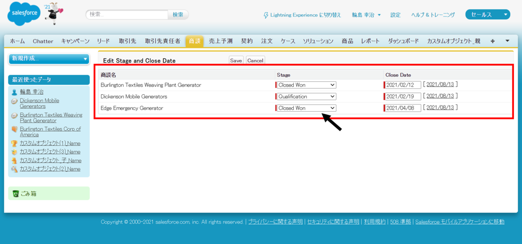This screenshot has height=244, width=522.
Task: Open the カスタムオブジェクト(2) Name recent link
Action: 50,169
